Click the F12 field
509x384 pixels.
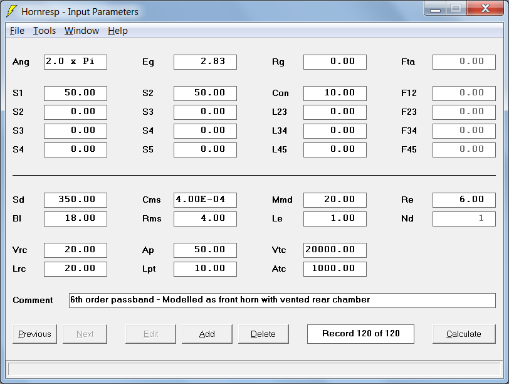(x=464, y=93)
